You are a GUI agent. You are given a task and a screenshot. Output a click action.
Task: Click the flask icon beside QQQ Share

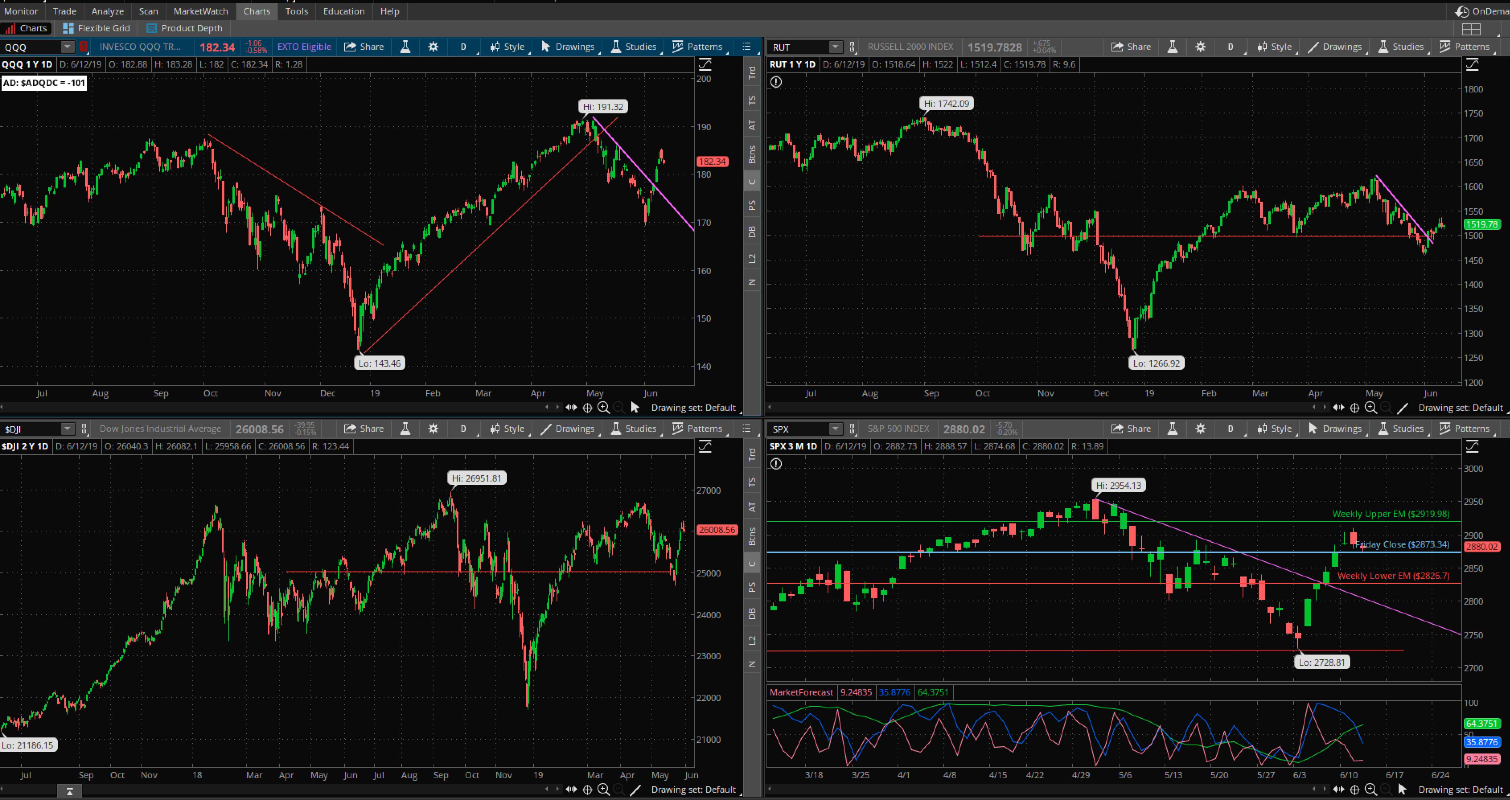[405, 47]
